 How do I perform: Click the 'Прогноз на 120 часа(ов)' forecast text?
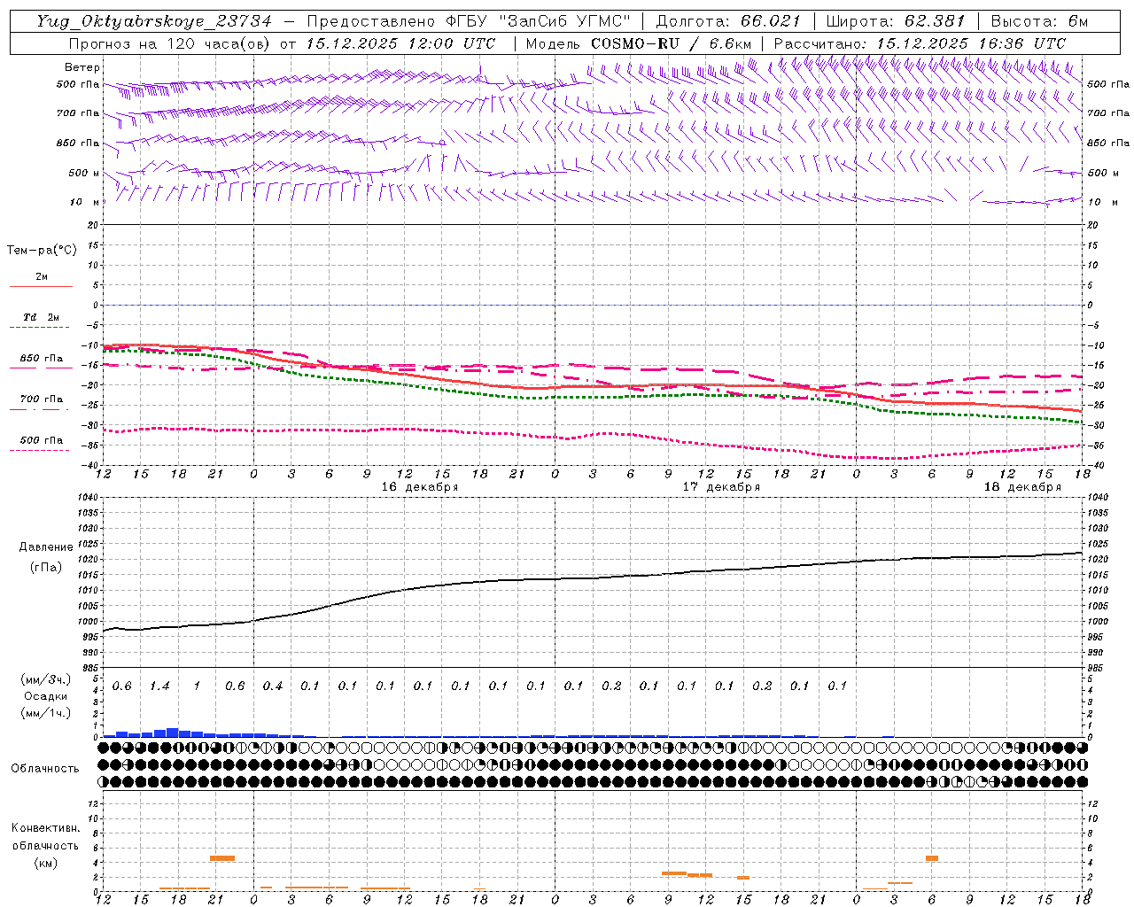172,43
